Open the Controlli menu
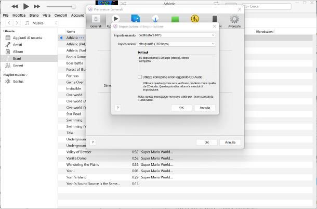The image size is (317, 209). pyautogui.click(x=61, y=16)
